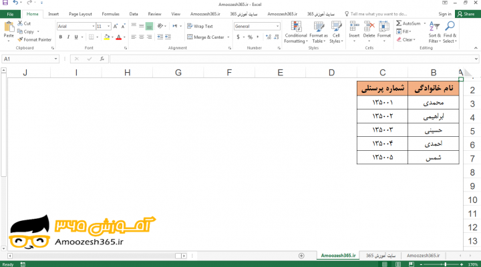Increase font size with larger A
481x267 pixels.
(x=116, y=26)
